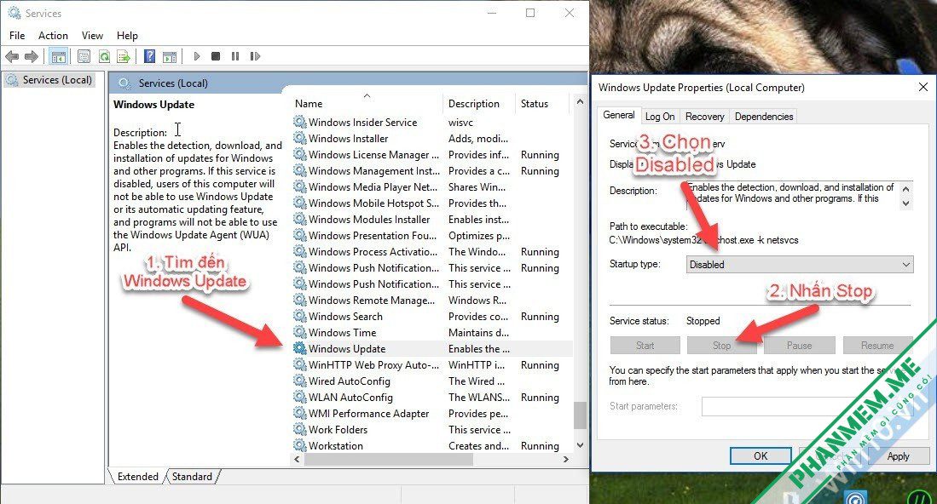Screen dimensions: 937x504
Task: Close the Windows Update Properties dialog
Action: point(923,87)
